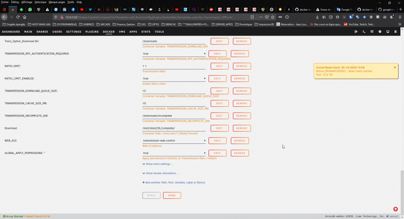Reload the page in the browser
Image resolution: width=404 pixels, height=219 pixels.
pos(18,17)
